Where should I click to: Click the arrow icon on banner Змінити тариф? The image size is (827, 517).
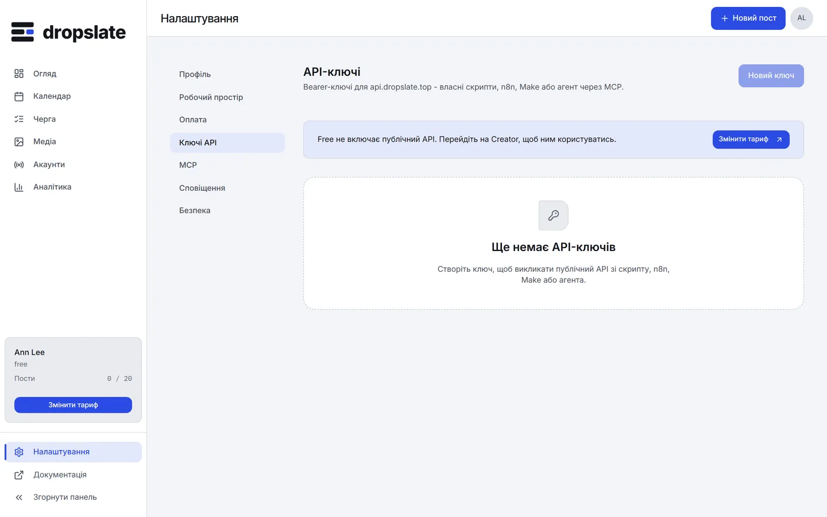tap(779, 140)
